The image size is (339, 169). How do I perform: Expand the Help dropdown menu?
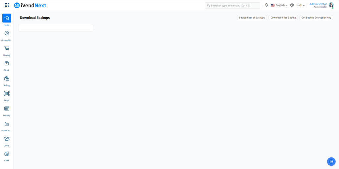(x=300, y=5)
